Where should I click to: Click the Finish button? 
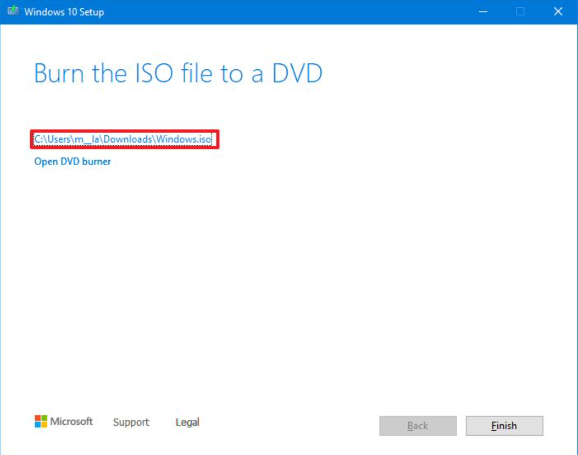pos(504,425)
